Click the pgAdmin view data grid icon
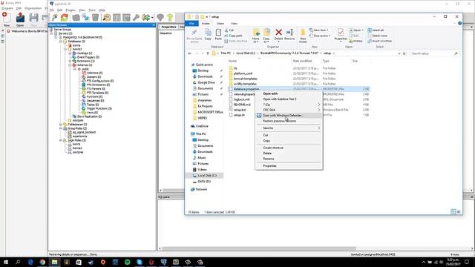 pyautogui.click(x=117, y=17)
